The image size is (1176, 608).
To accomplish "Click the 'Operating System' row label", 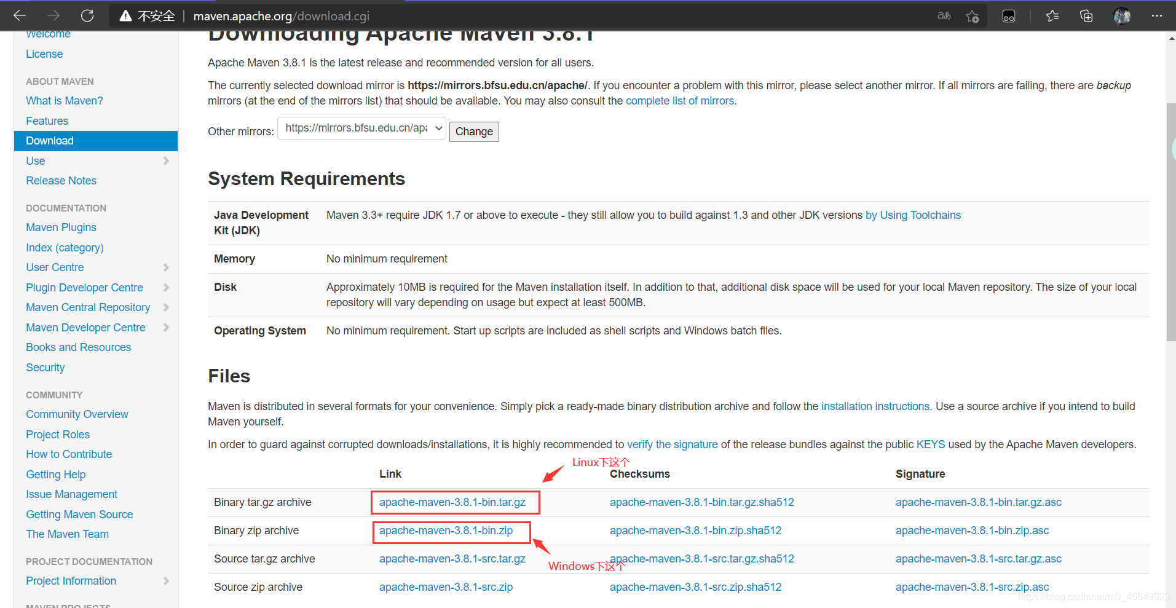I will pyautogui.click(x=259, y=331).
